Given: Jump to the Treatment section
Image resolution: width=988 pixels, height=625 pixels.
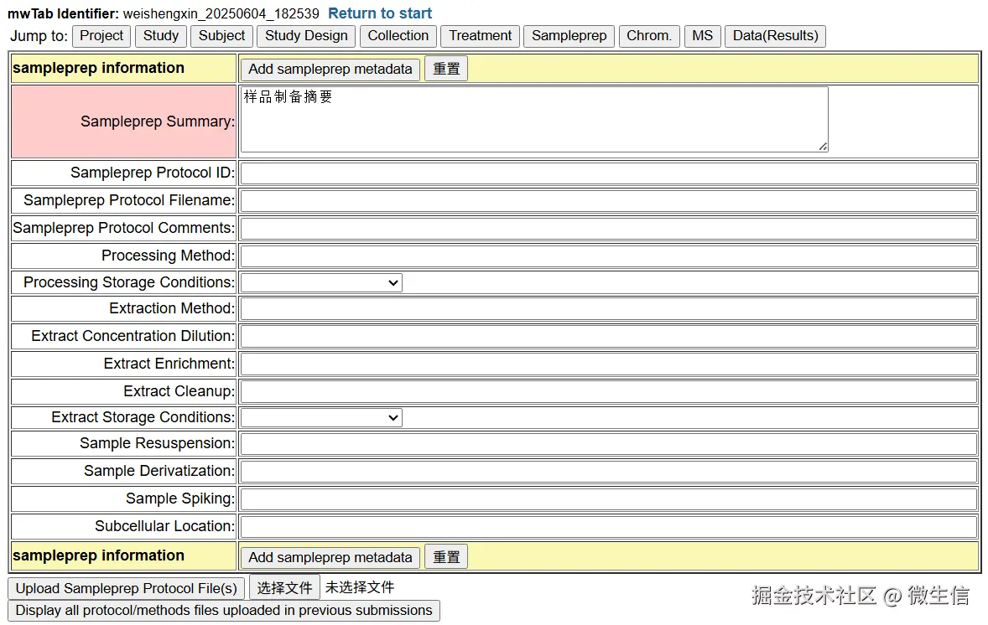Looking at the screenshot, I should coord(480,36).
